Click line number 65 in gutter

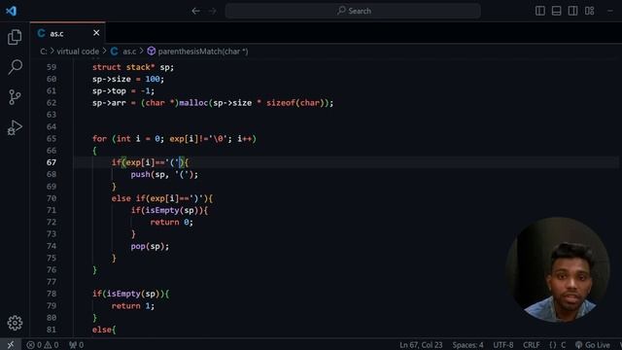pos(52,138)
